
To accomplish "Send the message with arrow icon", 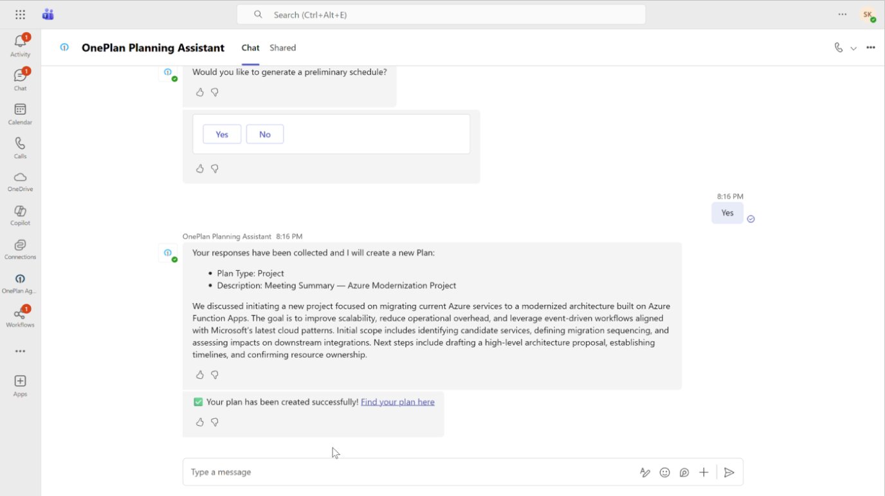I will [x=729, y=472].
